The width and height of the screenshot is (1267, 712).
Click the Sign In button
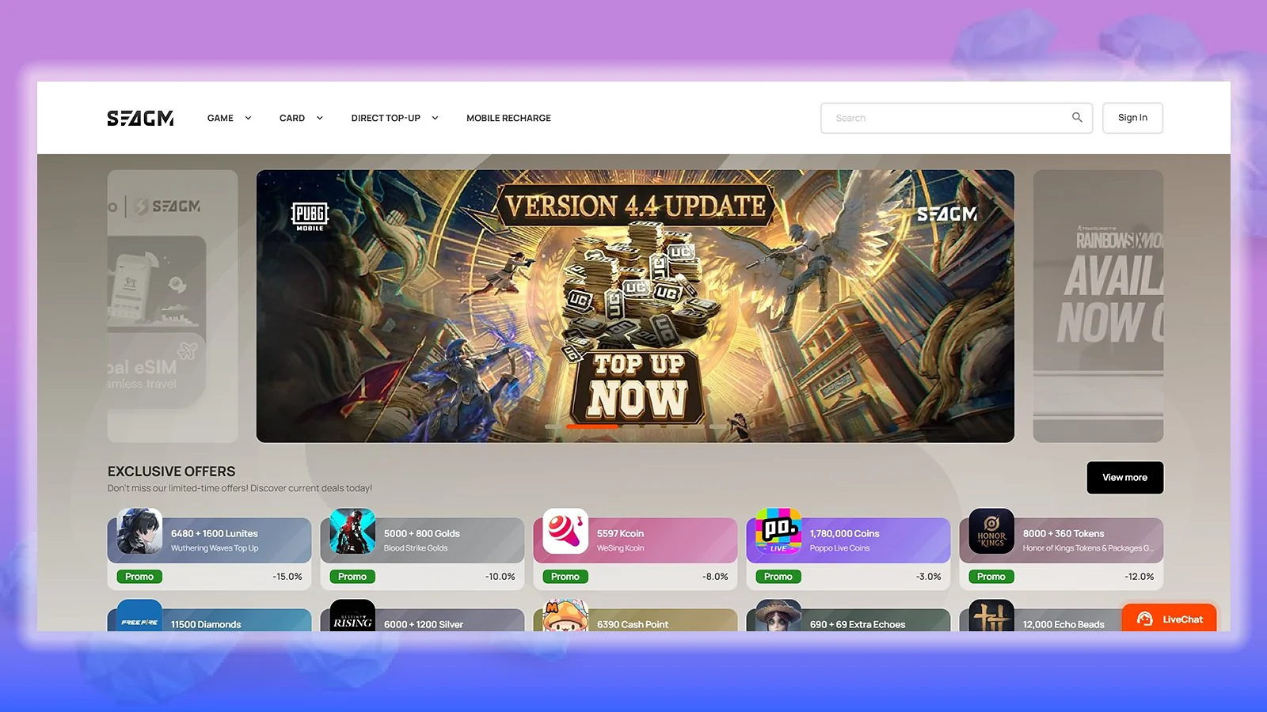[x=1132, y=118]
